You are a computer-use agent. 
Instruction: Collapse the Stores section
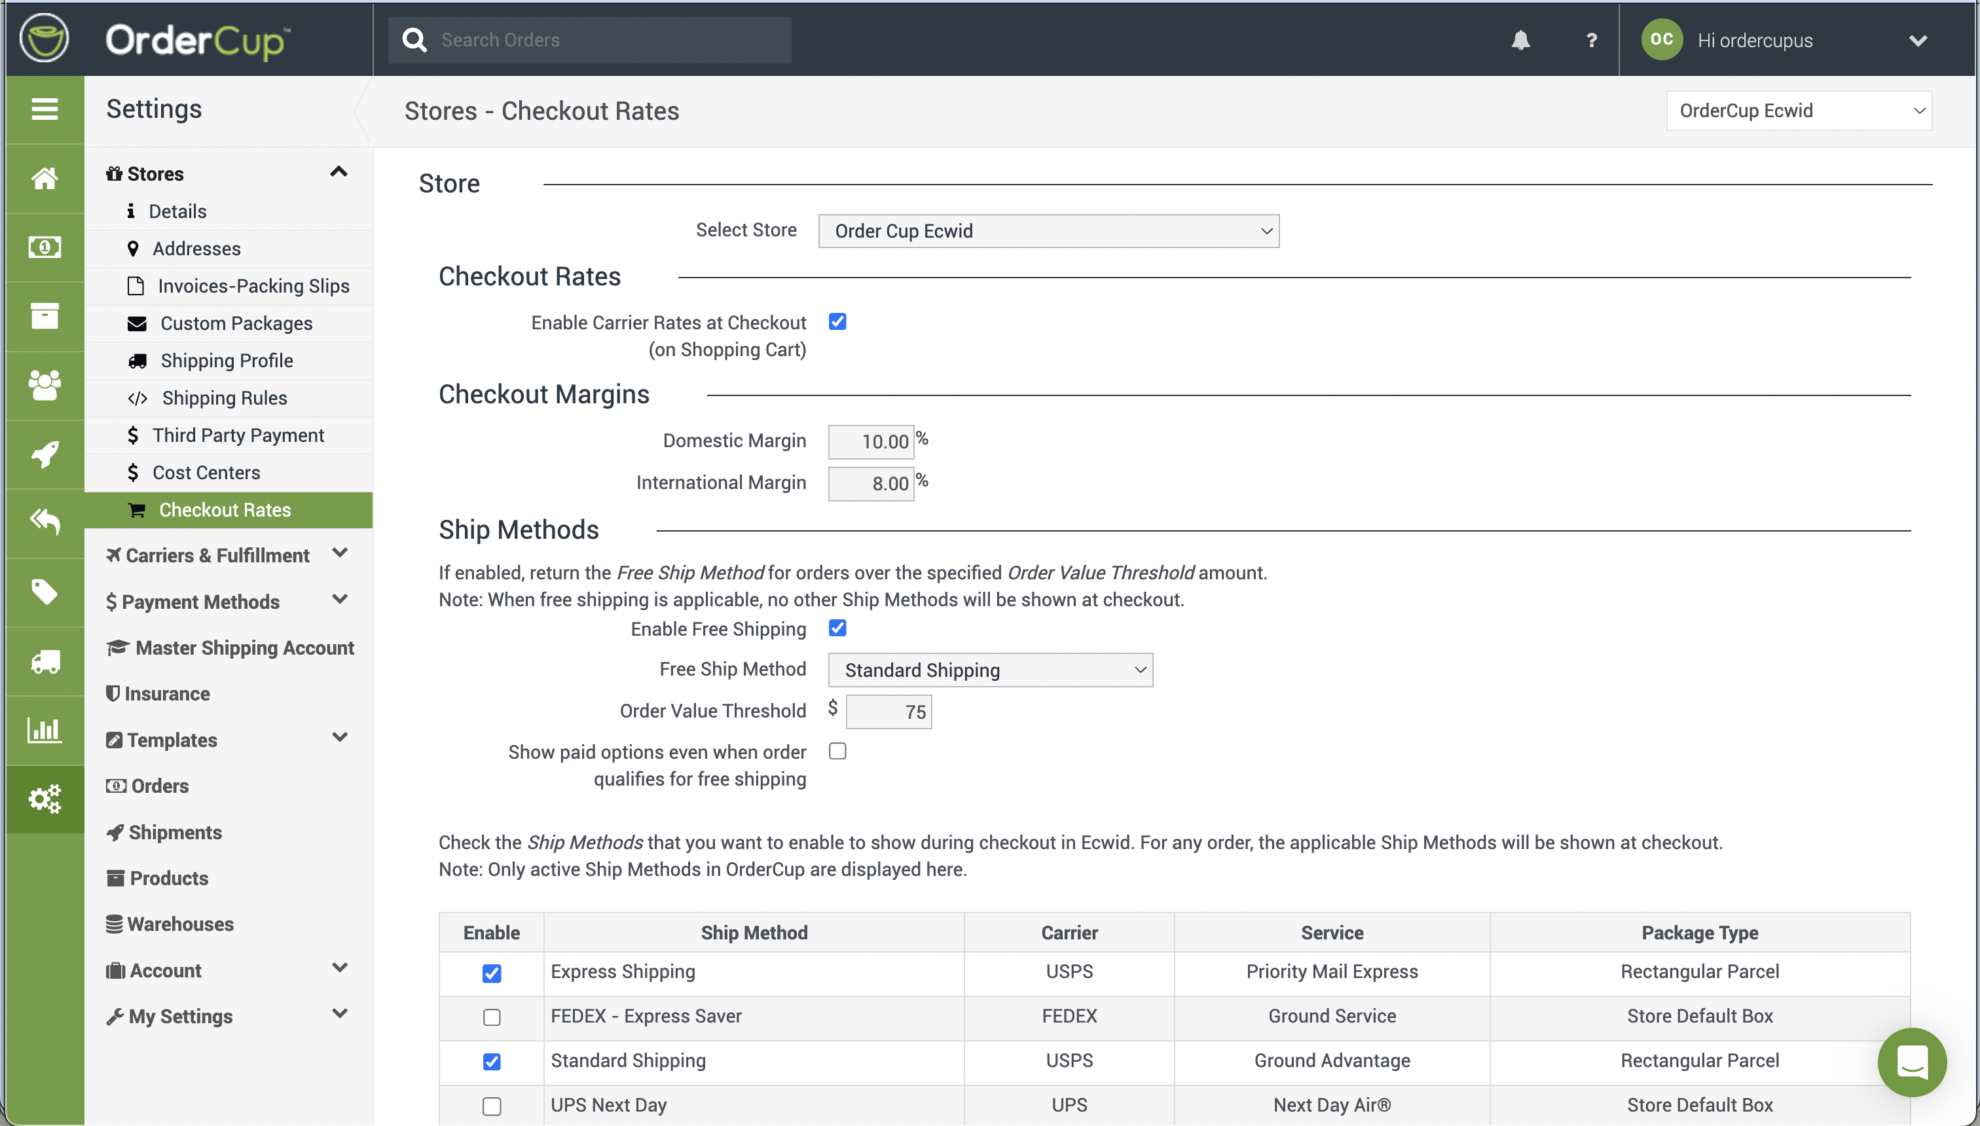338,172
